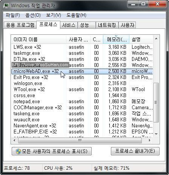Select the Exit Pro.exe *32 process
Screen dimensions: 169x175
coord(82,77)
